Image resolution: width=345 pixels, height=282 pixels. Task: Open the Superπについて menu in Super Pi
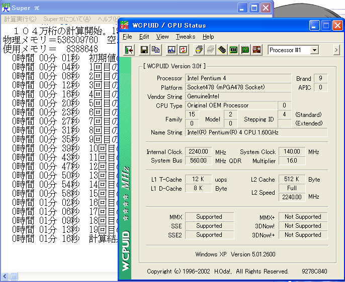tap(67, 19)
